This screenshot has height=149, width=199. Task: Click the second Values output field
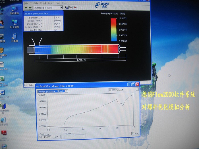click(80, 136)
